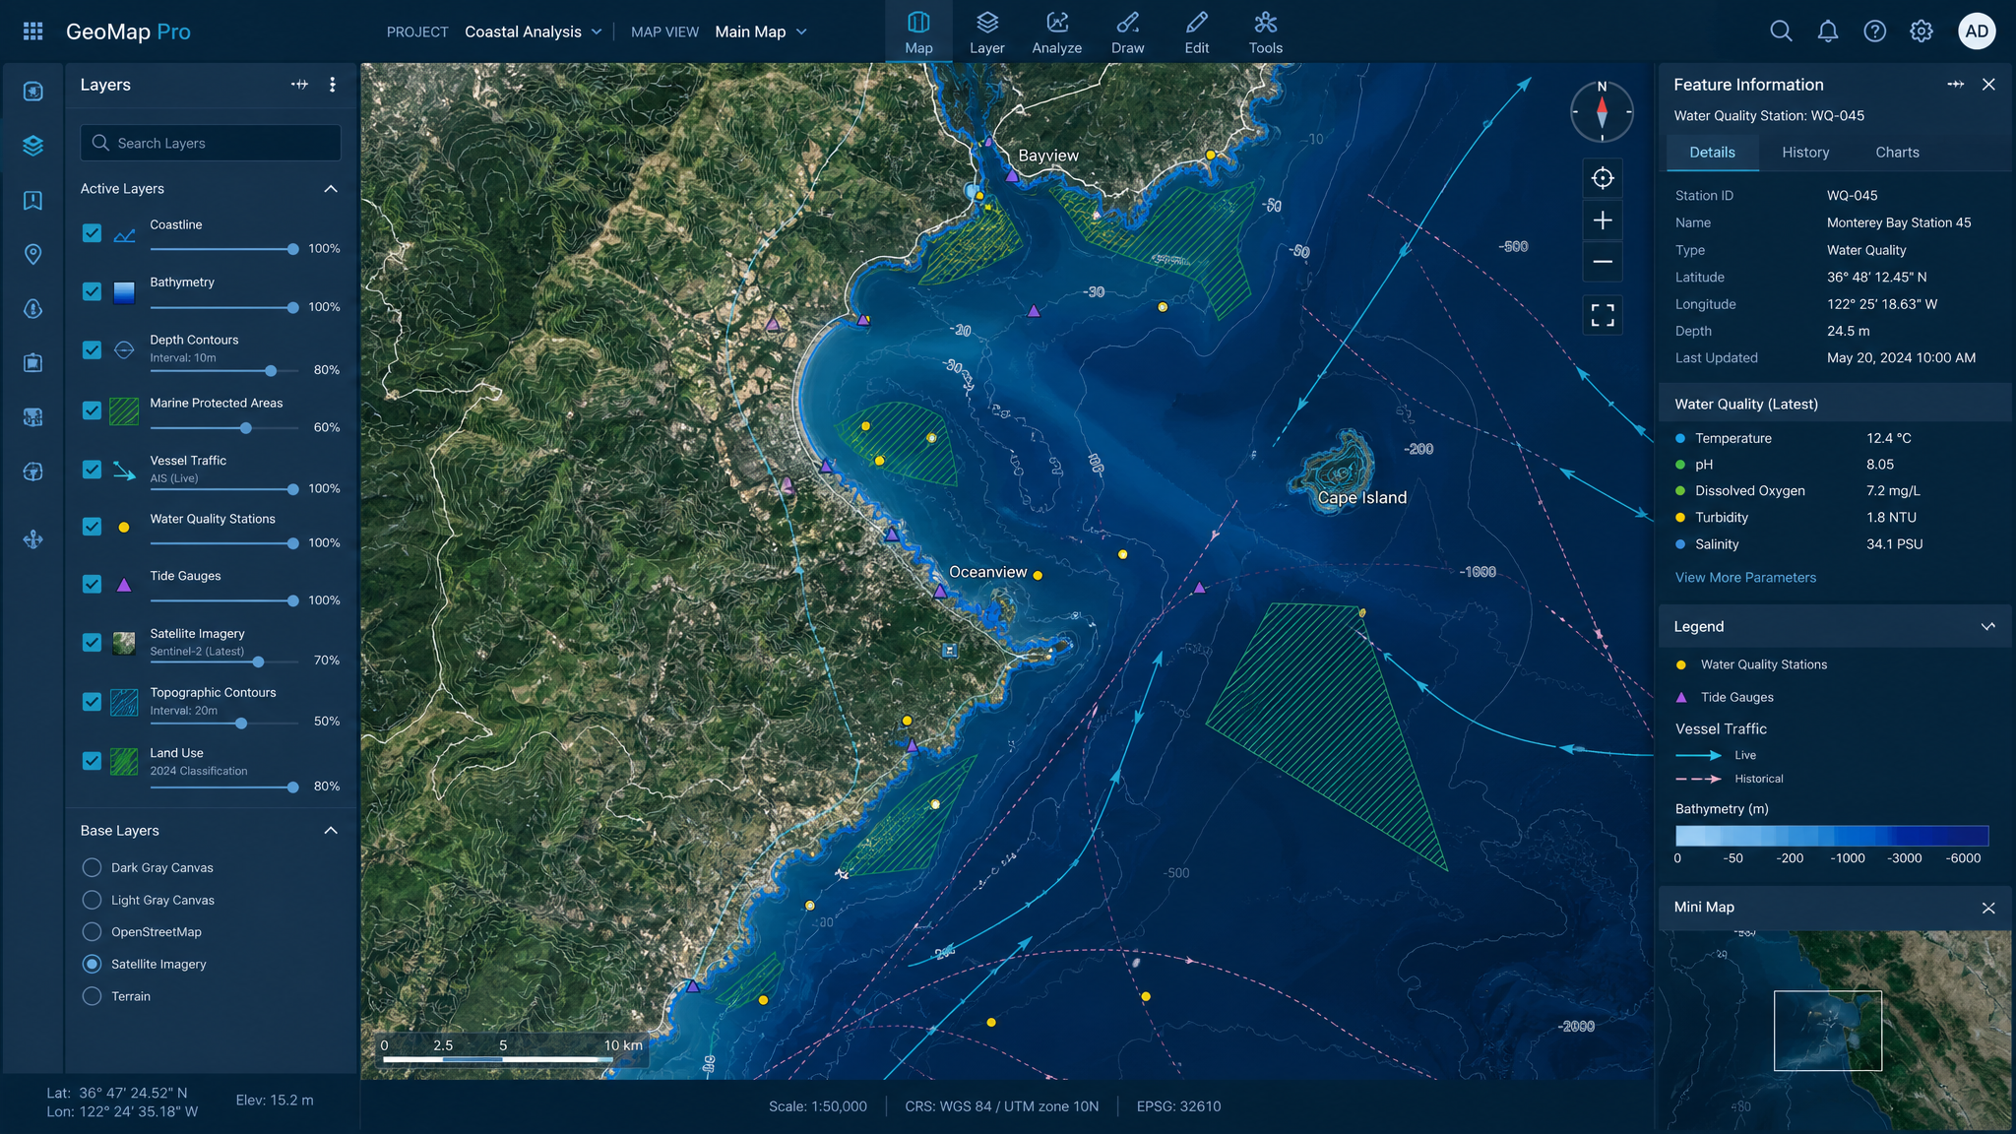This screenshot has width=2016, height=1134.
Task: Open the Analyze toolbar tab
Action: [1057, 32]
